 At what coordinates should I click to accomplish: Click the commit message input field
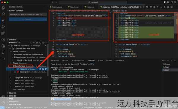[28, 15]
